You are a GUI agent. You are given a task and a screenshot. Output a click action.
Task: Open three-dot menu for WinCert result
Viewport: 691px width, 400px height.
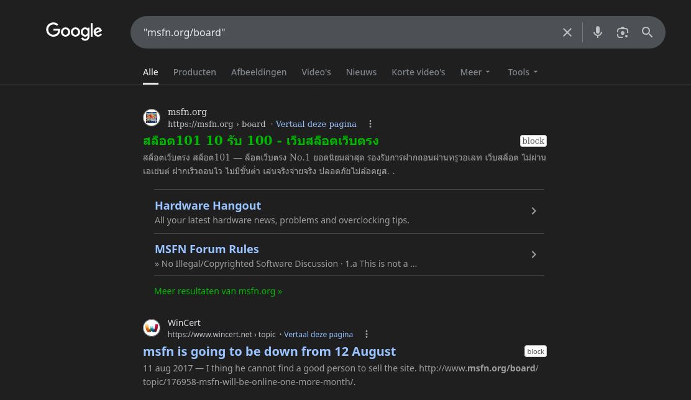[x=366, y=334]
